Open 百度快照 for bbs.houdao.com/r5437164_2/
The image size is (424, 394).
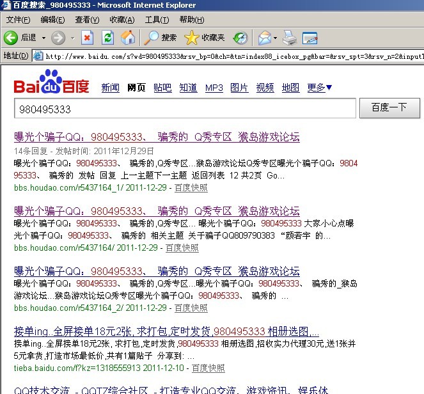click(x=191, y=308)
